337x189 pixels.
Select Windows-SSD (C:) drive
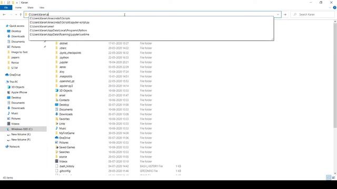[22, 129]
